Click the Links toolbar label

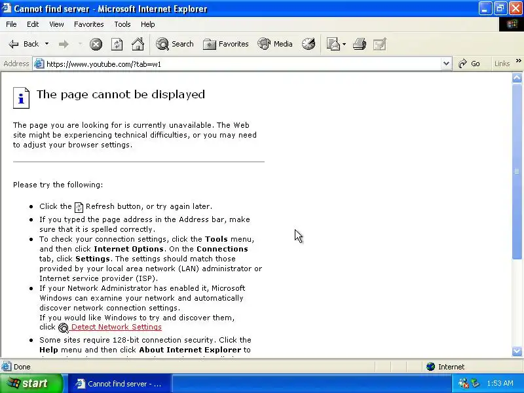pos(502,64)
